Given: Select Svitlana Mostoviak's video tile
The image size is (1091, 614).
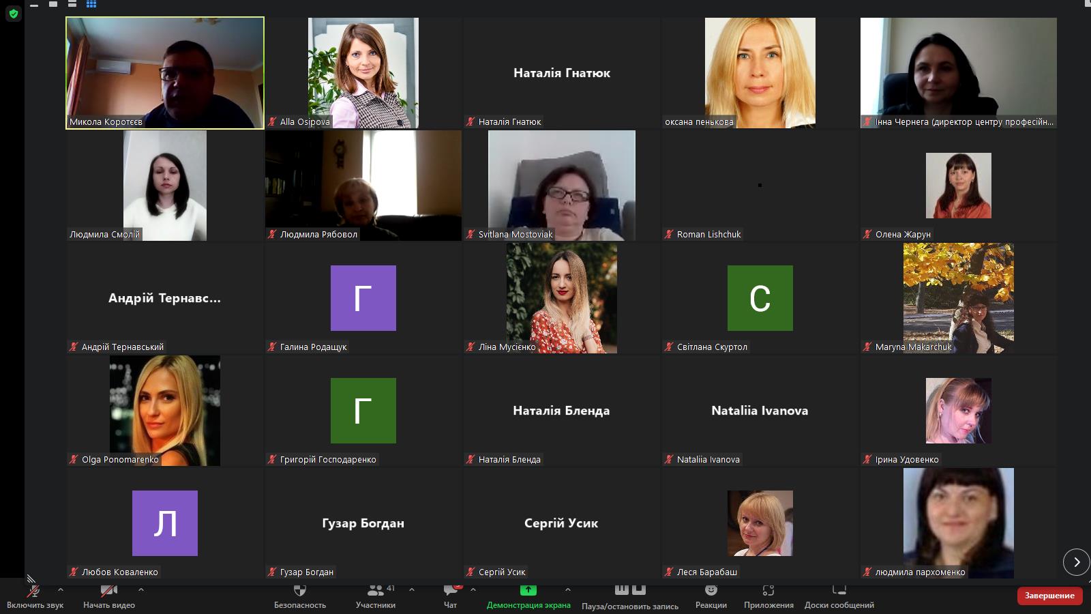Looking at the screenshot, I should tap(562, 186).
